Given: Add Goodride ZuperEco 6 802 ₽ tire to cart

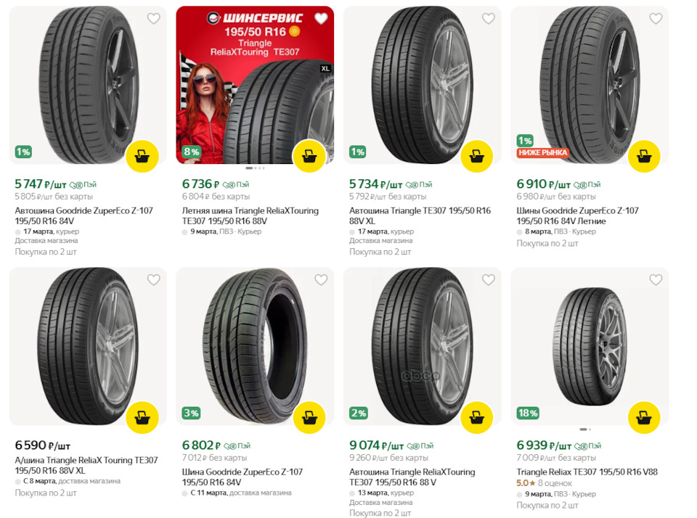Looking at the screenshot, I should (x=309, y=417).
